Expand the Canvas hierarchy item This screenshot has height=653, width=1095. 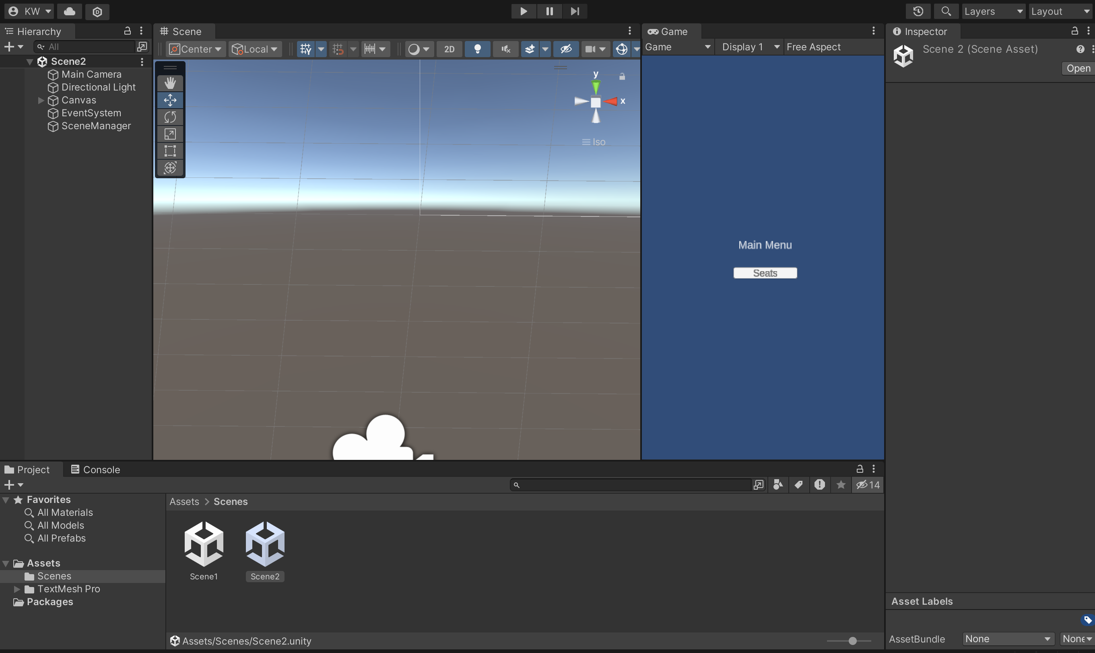(x=41, y=100)
